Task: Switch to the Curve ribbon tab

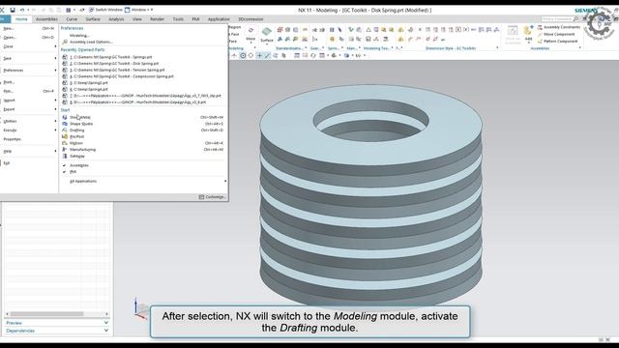Action: pyautogui.click(x=72, y=19)
